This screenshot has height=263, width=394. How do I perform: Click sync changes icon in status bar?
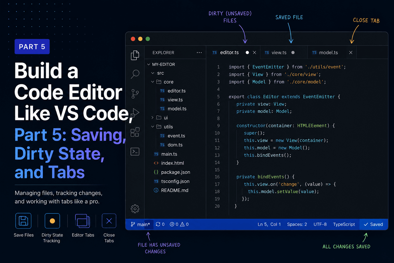[x=158, y=224]
